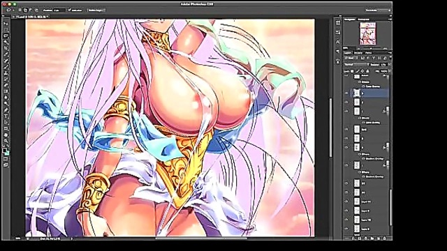
Task: Lock all padlock icon
Action: (x=367, y=71)
